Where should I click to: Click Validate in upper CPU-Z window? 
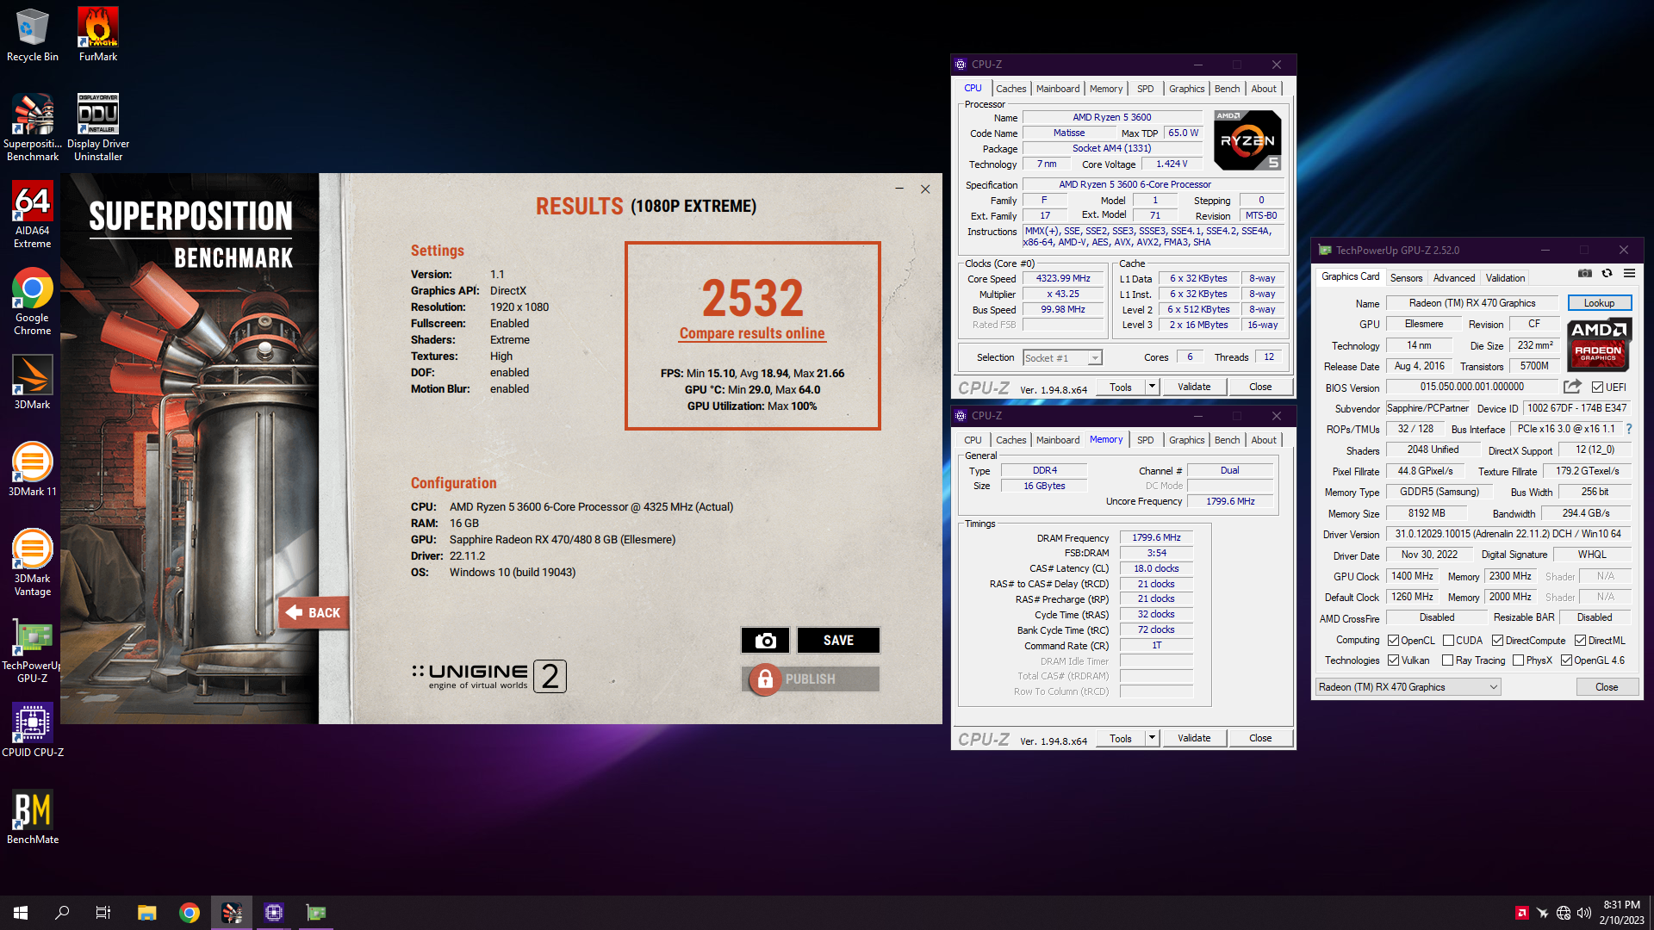coord(1194,387)
